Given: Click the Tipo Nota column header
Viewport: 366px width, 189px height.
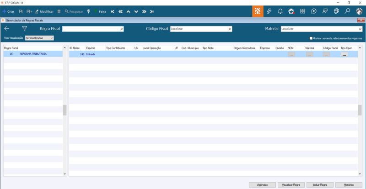Looking at the screenshot, I should point(208,48).
